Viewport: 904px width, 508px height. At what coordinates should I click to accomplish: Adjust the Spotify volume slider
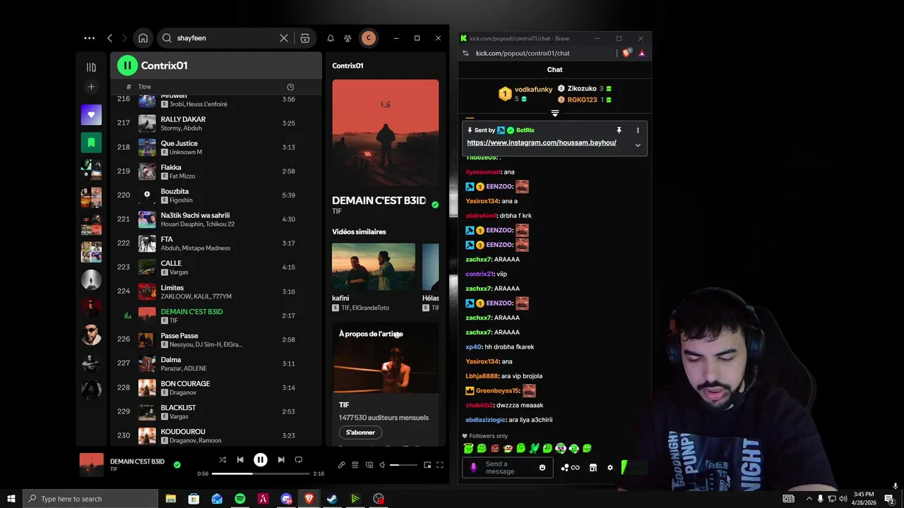[x=404, y=465]
